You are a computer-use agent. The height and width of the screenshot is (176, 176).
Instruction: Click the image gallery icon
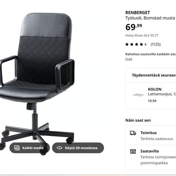click(17, 148)
